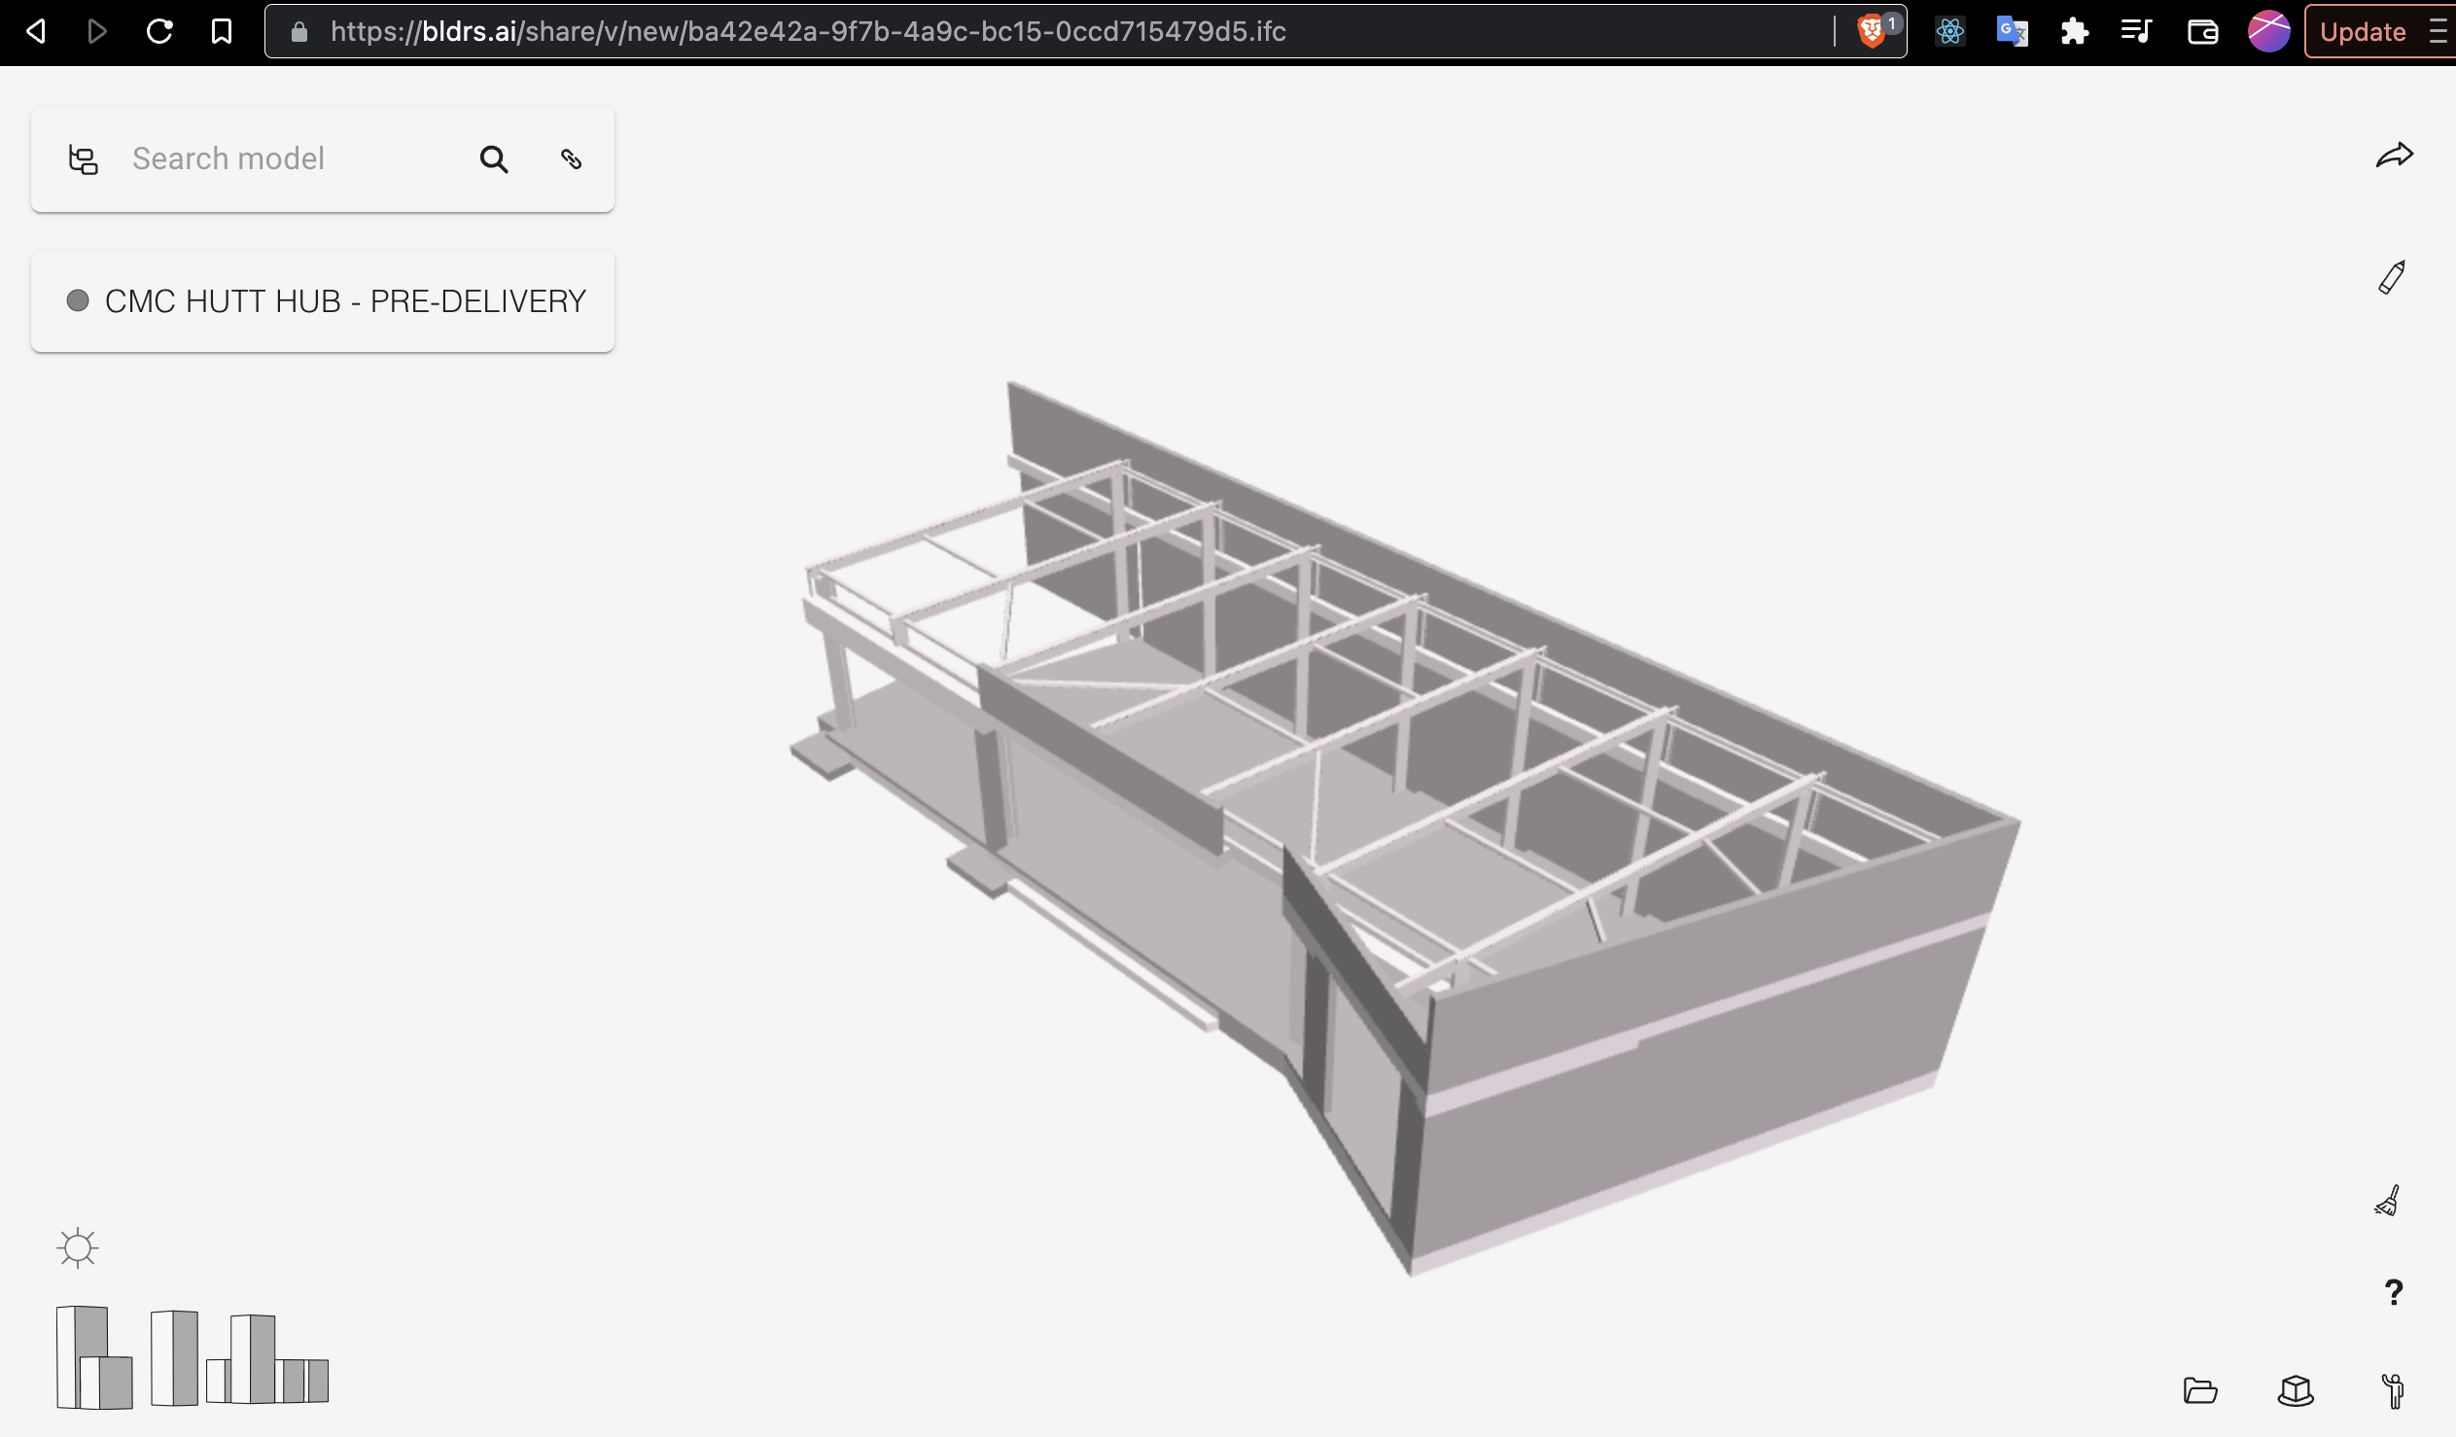Click the person figure icon at bottom right
The width and height of the screenshot is (2456, 1437).
pyautogui.click(x=2394, y=1390)
